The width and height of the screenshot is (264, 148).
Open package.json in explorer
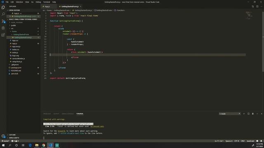[24, 67]
